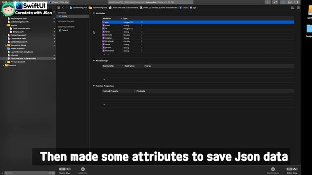
Task: Open ContentView.swift file
Action: [x=18, y=35]
